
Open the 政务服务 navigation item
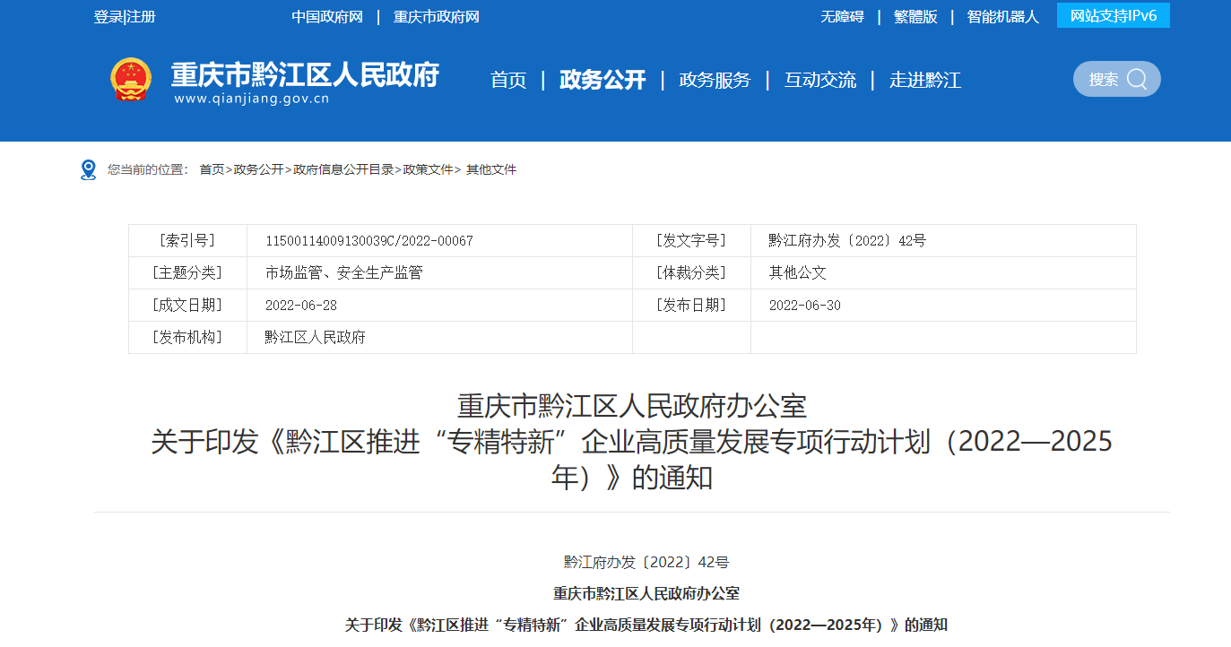(715, 80)
